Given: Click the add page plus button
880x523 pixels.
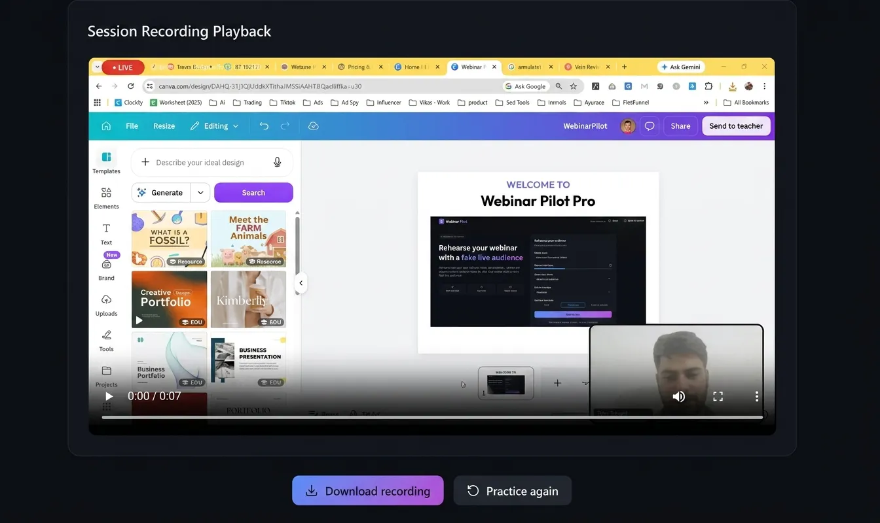Looking at the screenshot, I should 557,383.
